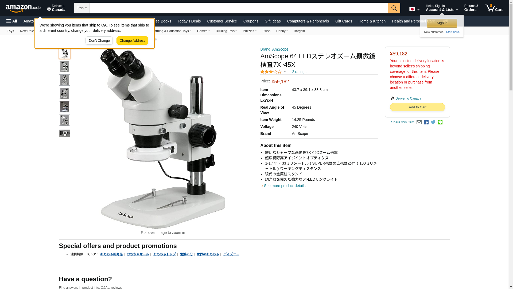
Task: Go to the Amazon.co.jp home logo
Action: [23, 8]
